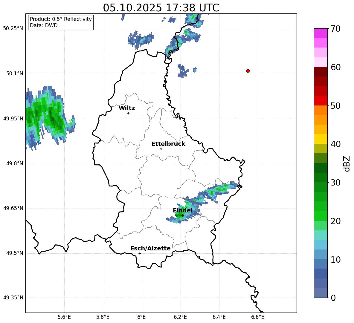Click the 6.2°E longitude label
The height and width of the screenshot is (323, 354).
(x=180, y=317)
